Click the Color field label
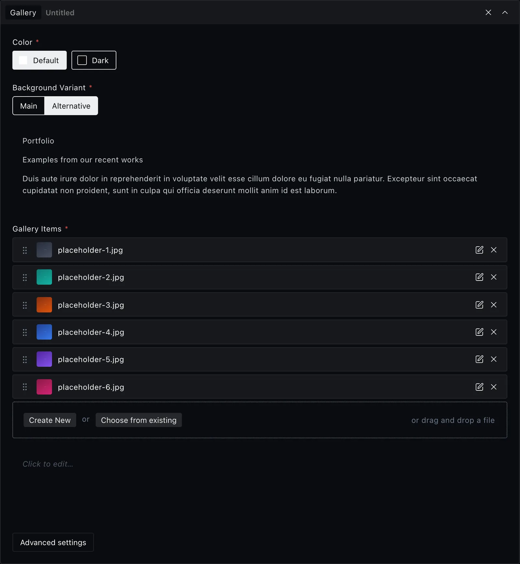520x564 pixels. (x=22, y=42)
